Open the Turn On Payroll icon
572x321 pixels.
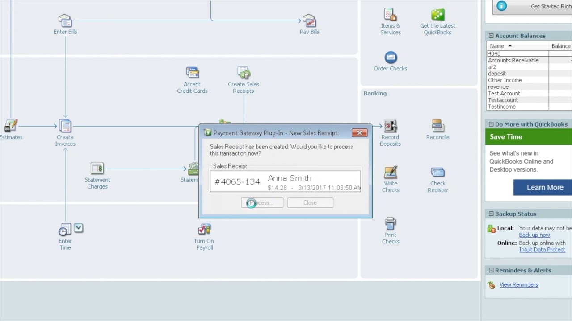click(204, 230)
